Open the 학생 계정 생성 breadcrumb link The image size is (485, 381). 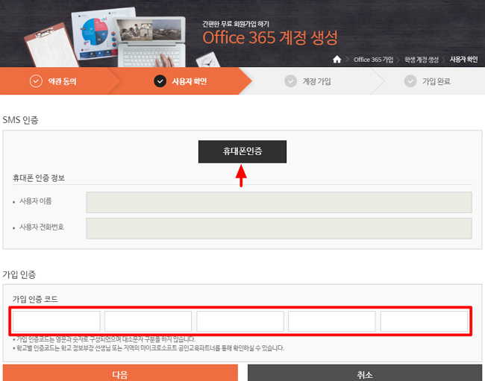[x=422, y=60]
